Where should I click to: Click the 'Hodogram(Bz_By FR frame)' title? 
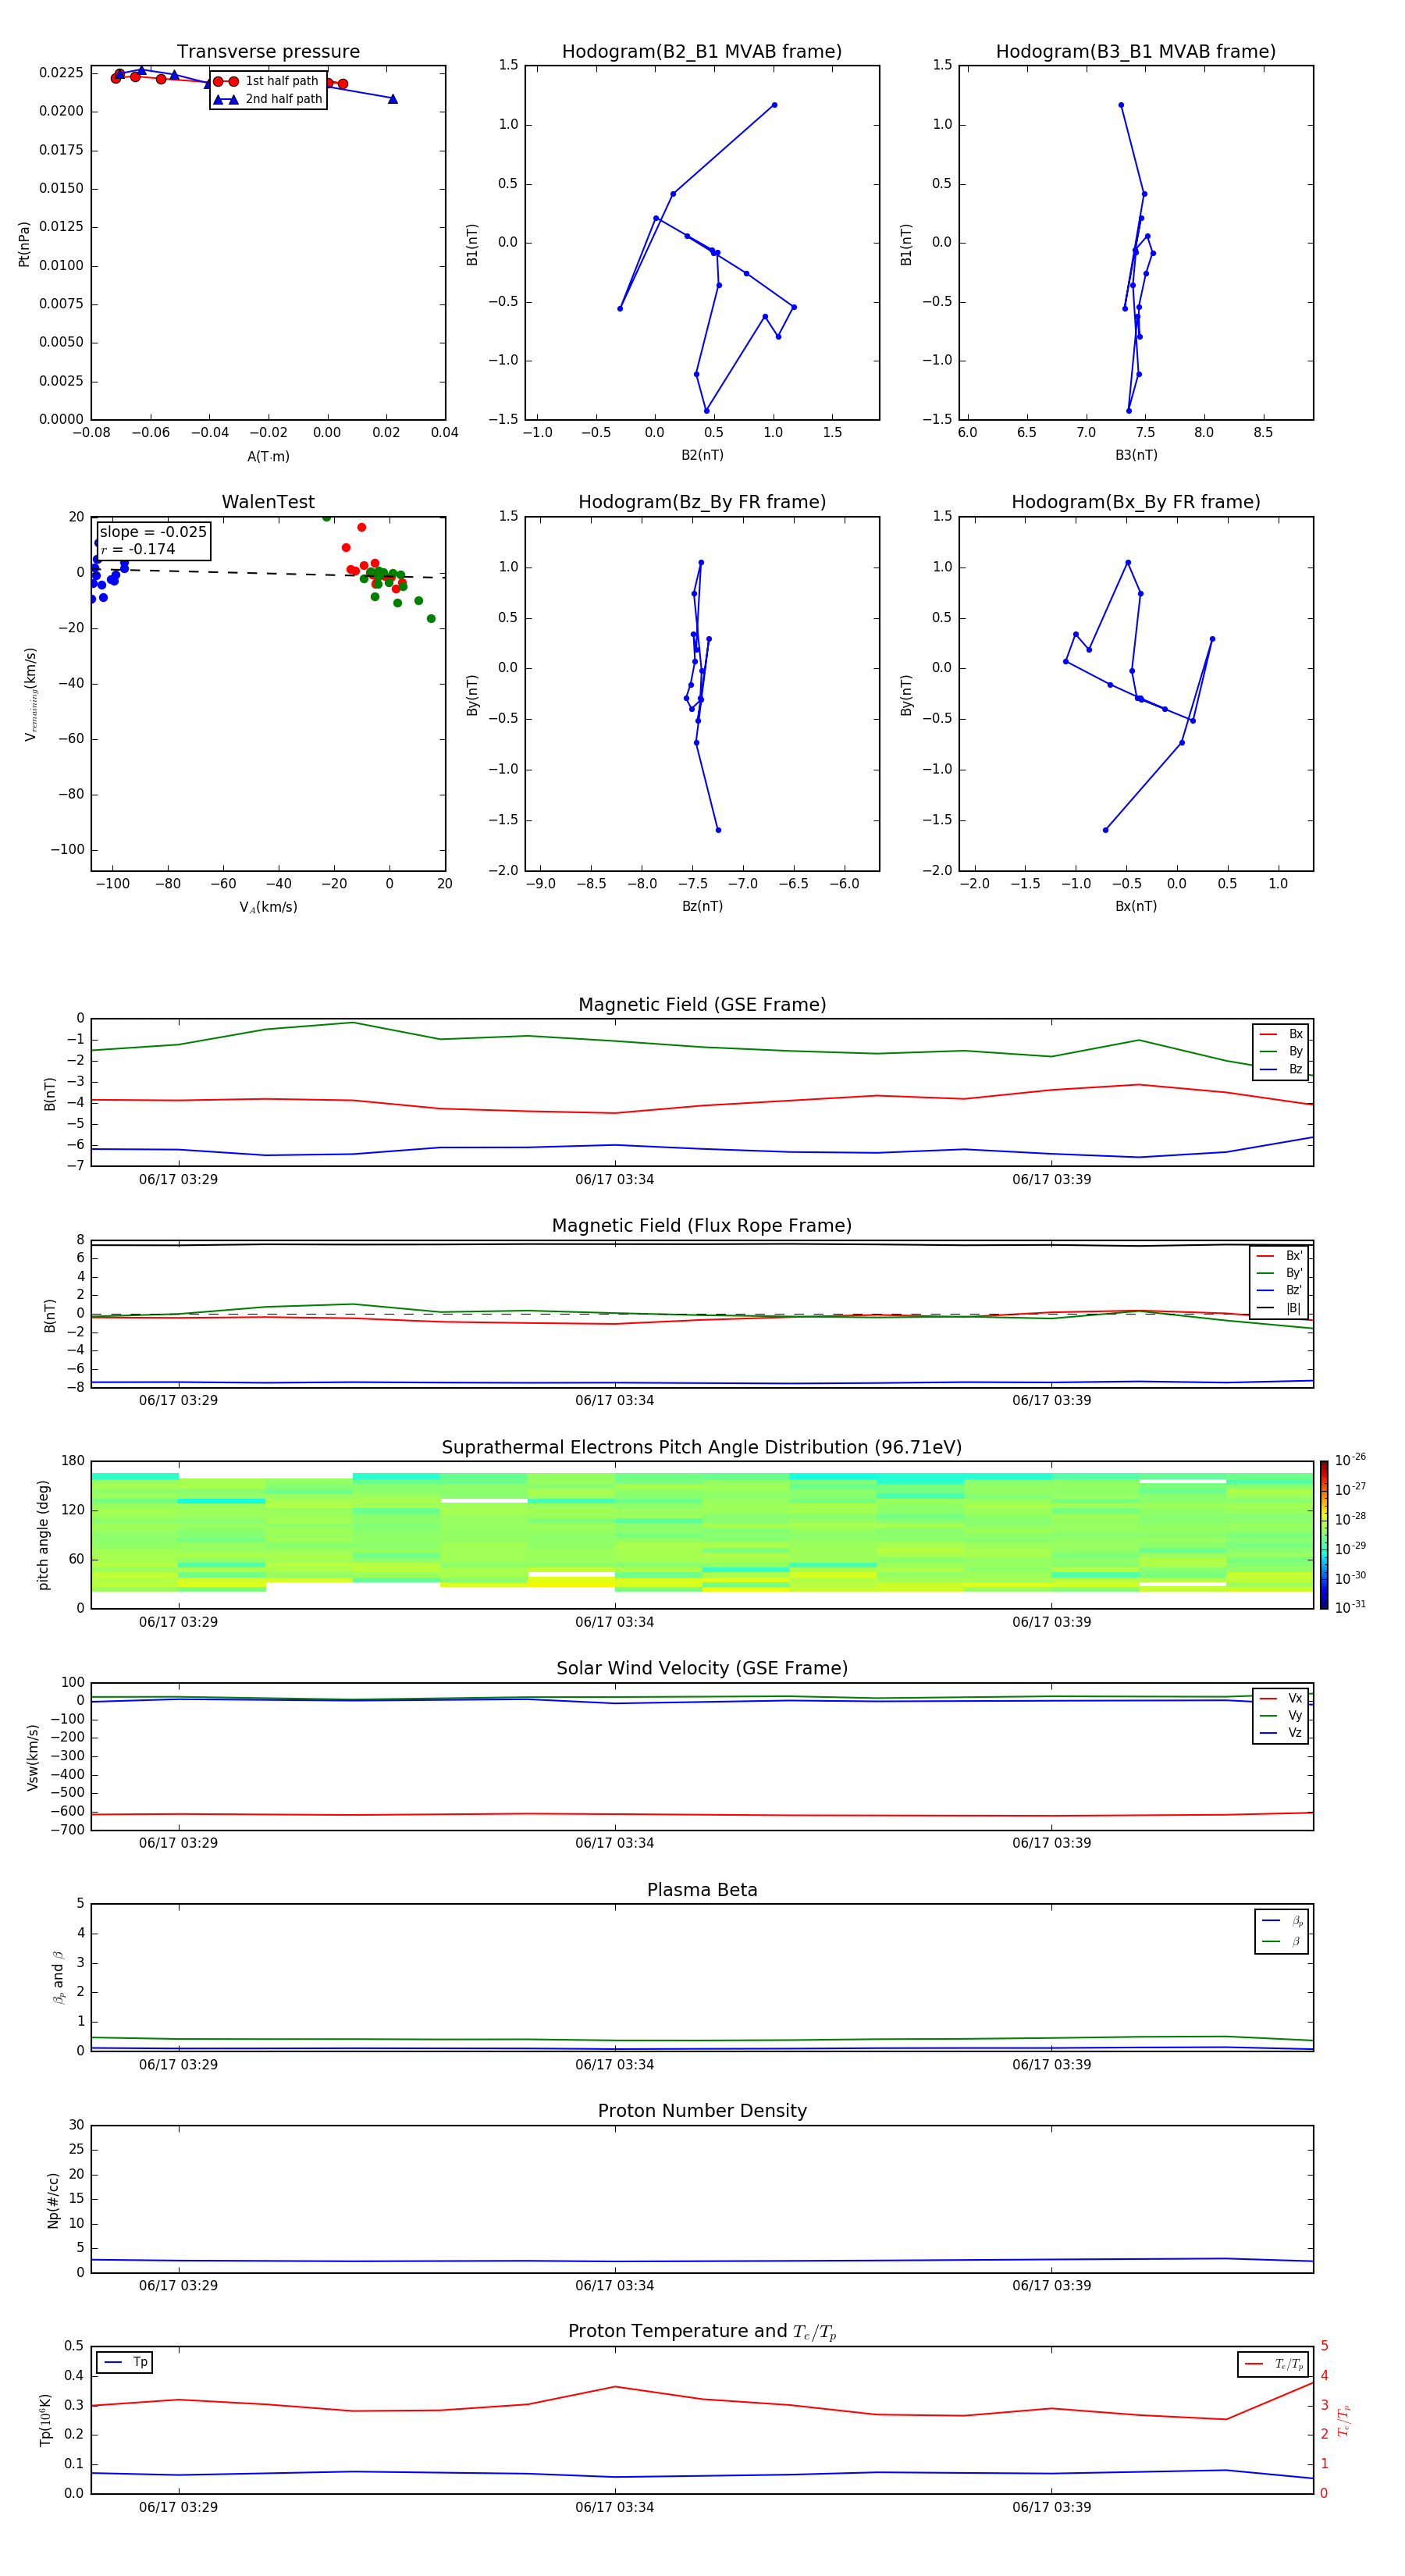tap(702, 502)
